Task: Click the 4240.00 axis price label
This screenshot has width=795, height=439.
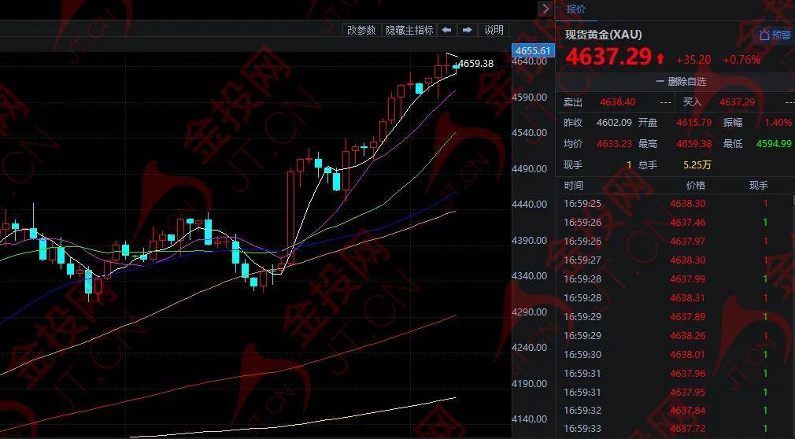Action: 530,348
